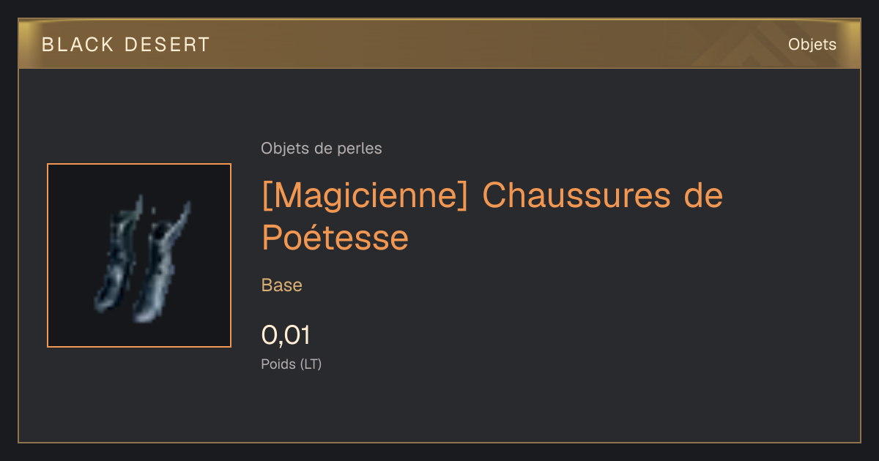
Task: Click the Poétesse boots item icon
Action: coord(139,255)
